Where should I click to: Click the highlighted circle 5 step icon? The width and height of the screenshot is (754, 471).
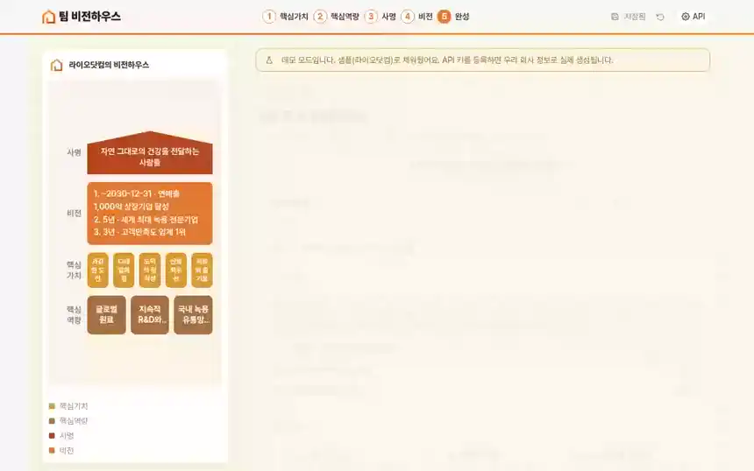(445, 17)
